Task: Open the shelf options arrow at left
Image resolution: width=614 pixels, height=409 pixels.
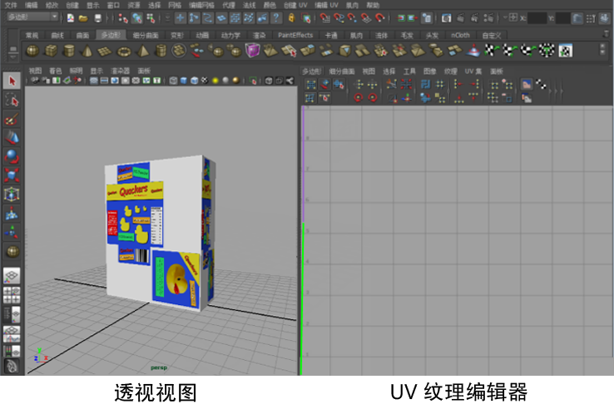Action: click(12, 52)
